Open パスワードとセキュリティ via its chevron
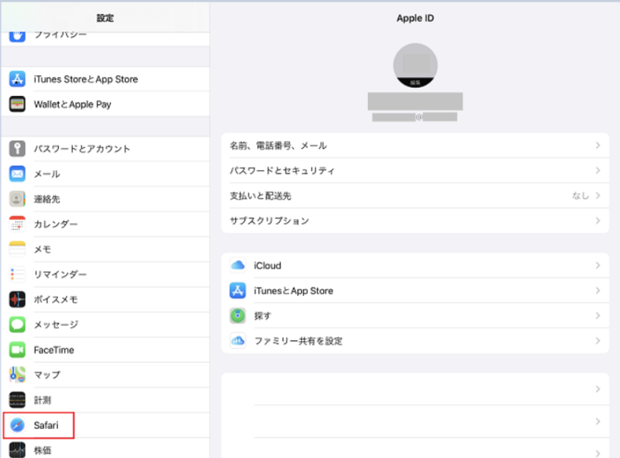This screenshot has width=620, height=458. tap(598, 170)
